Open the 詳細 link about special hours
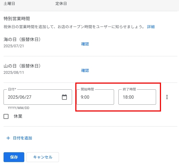This screenshot has height=167, width=179. click(x=151, y=27)
